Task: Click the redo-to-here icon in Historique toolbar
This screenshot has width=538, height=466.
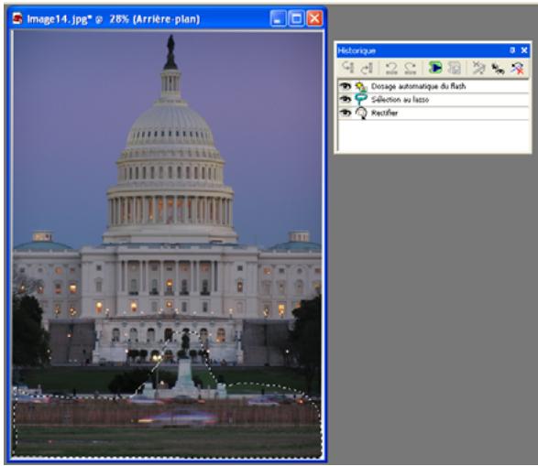Action: (x=367, y=68)
